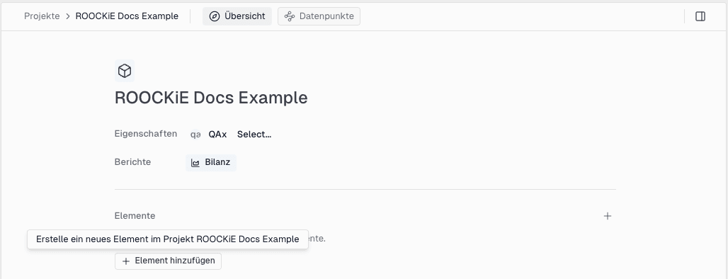The width and height of the screenshot is (728, 279).
Task: Click the Elemente section heading
Action: click(x=135, y=216)
